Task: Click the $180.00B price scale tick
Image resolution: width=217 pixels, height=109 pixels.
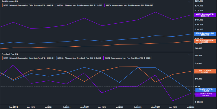Action: click(x=199, y=20)
